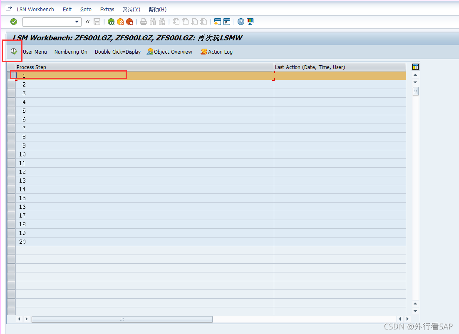Click the Generate Shortcut icon

(227, 22)
